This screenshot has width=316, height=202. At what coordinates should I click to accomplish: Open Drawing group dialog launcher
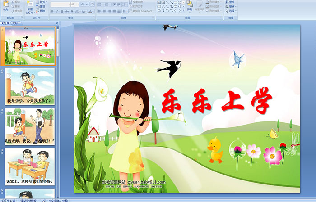(x=222, y=18)
